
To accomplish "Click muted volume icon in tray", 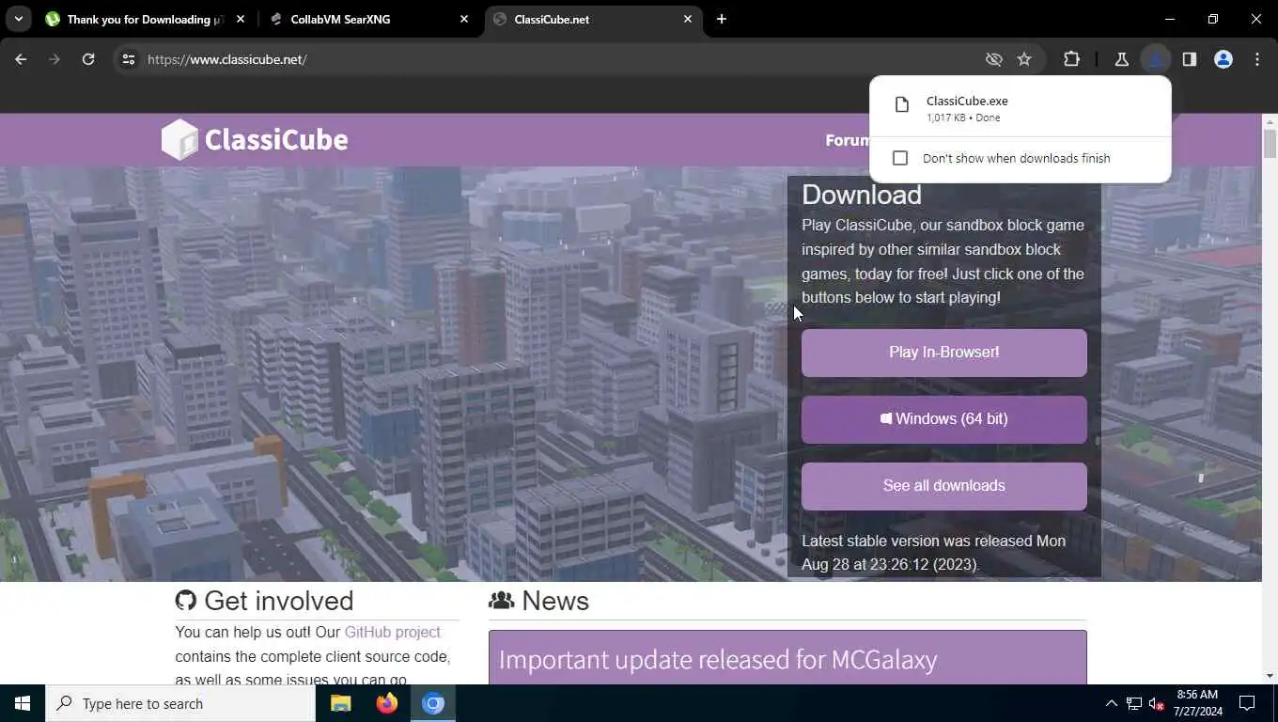I will [1156, 703].
